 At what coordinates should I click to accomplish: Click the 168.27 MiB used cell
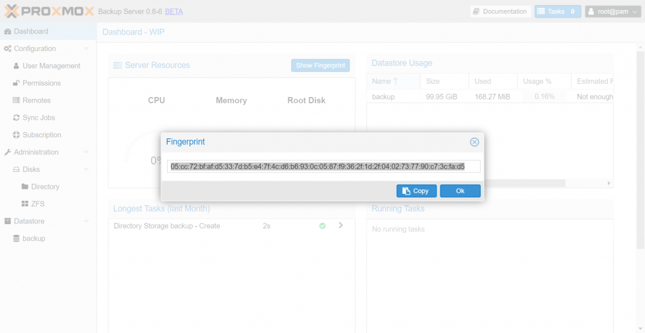coord(492,96)
